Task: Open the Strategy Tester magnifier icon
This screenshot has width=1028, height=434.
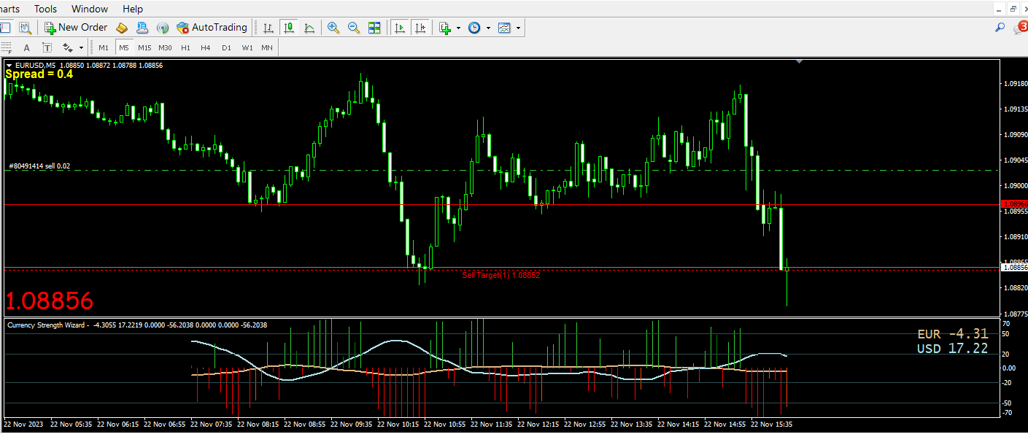Action: 25,28
